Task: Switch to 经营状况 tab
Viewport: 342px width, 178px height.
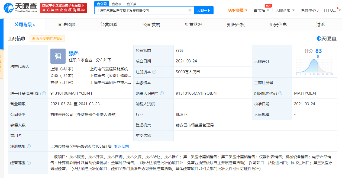Action: tap(193, 25)
